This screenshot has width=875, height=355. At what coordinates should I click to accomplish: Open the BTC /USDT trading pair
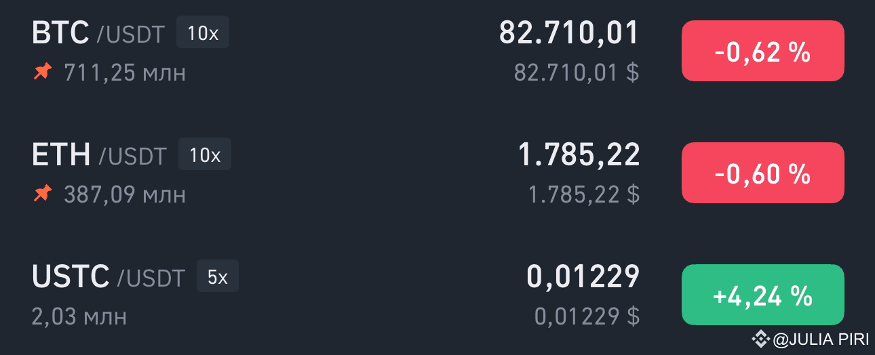click(x=98, y=33)
